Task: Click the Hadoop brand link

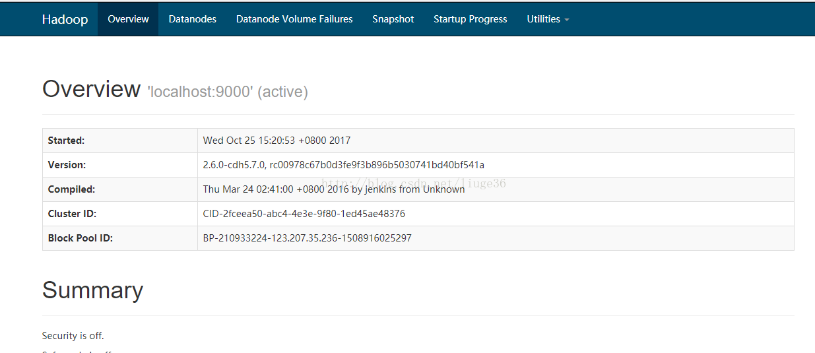Action: click(65, 19)
